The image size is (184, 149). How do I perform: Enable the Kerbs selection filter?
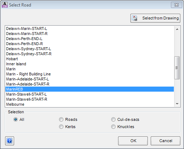tap(61, 127)
